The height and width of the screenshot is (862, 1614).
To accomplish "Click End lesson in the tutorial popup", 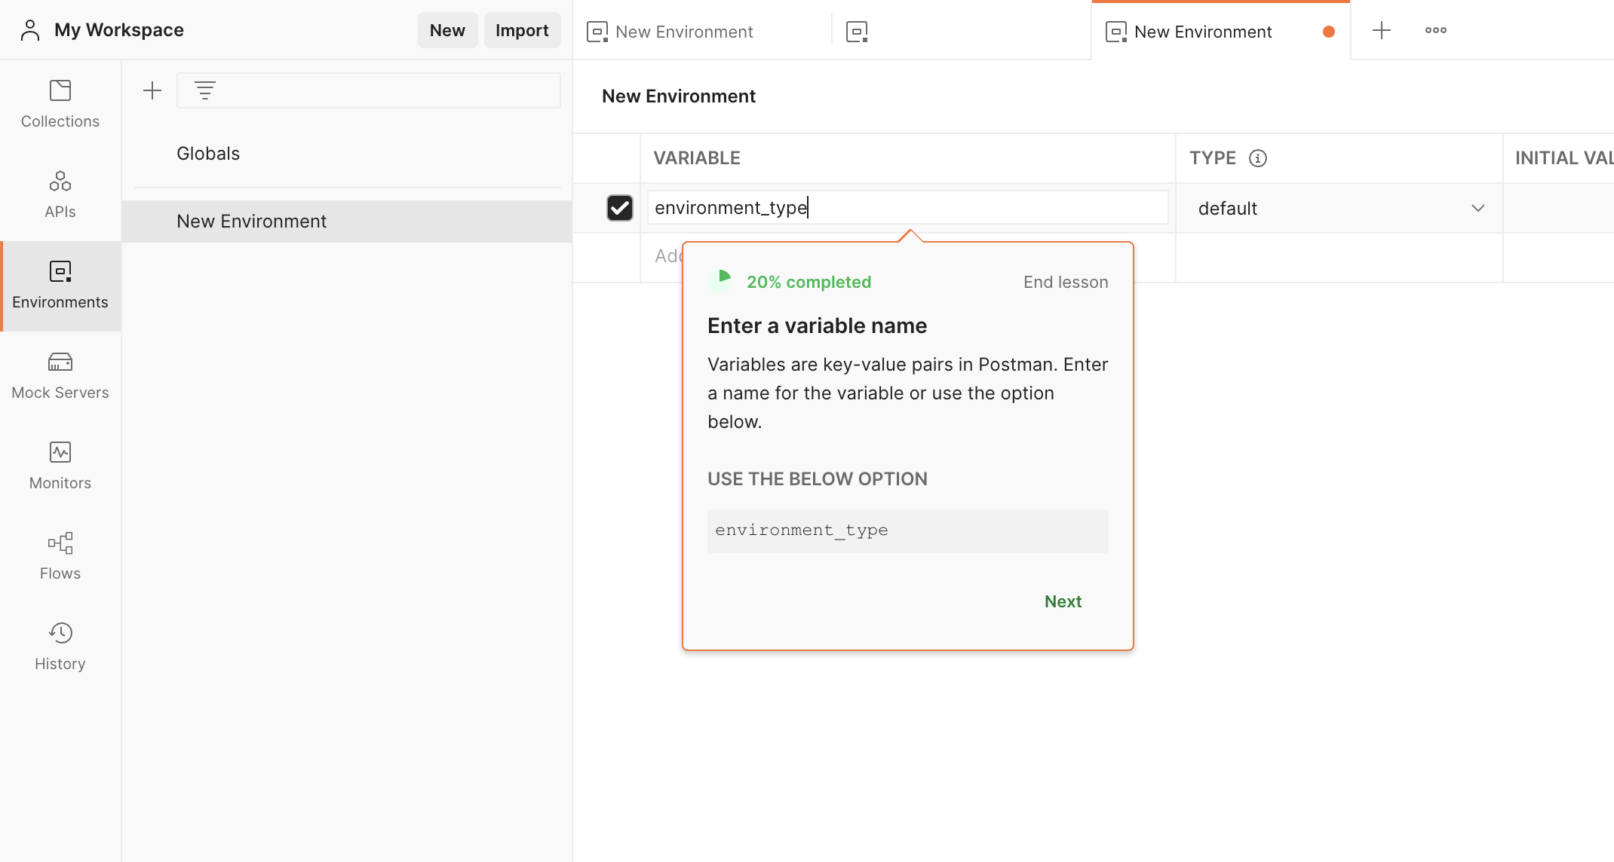I will 1065,282.
